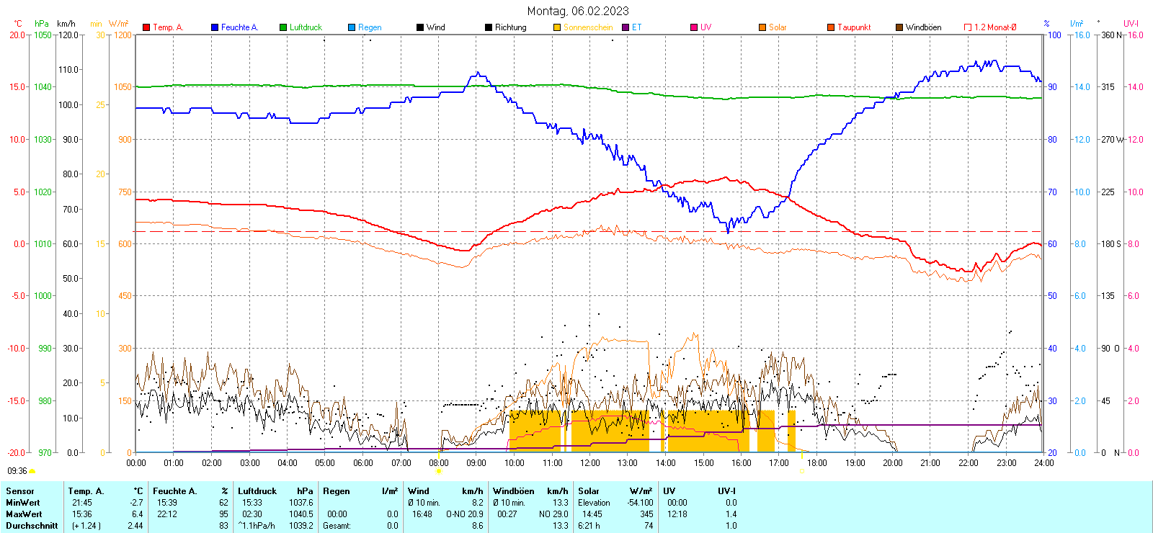Image resolution: width=1153 pixels, height=533 pixels.
Task: Click the sun icon beside 09:36
Action: (32, 471)
